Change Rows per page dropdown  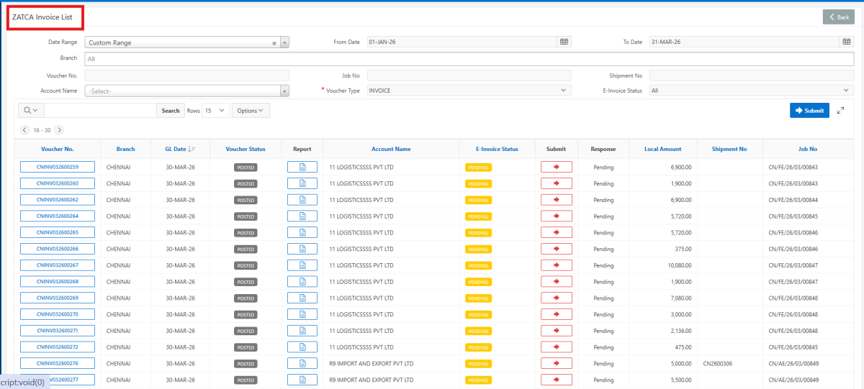tap(215, 111)
